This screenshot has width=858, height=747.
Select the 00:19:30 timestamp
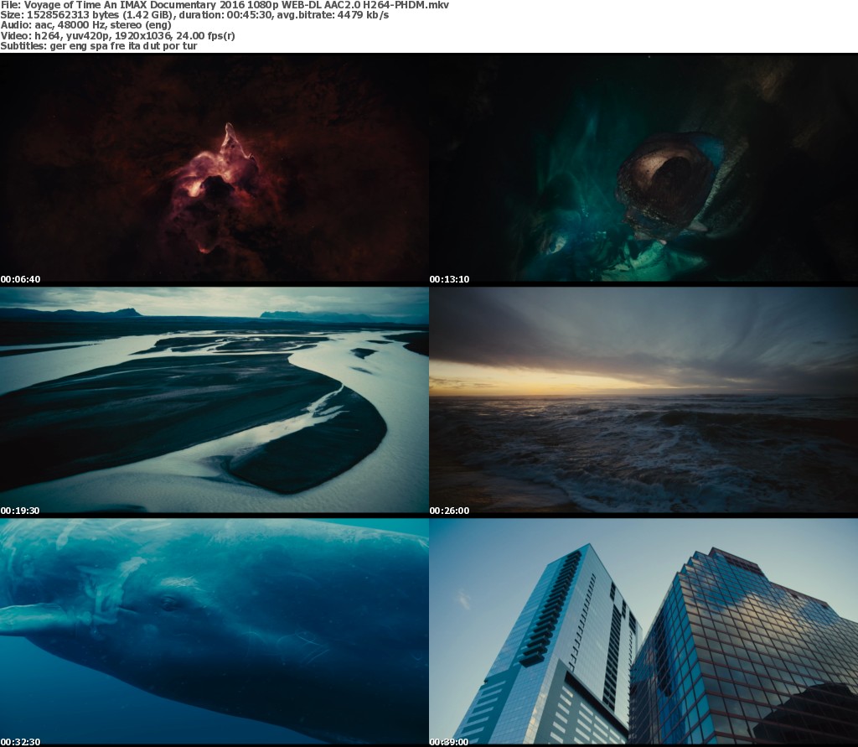21,511
